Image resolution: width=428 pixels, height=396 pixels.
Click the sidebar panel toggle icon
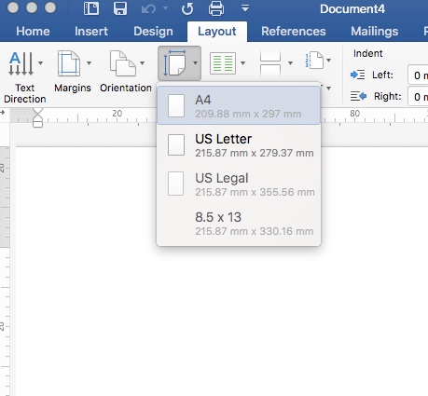tap(91, 8)
